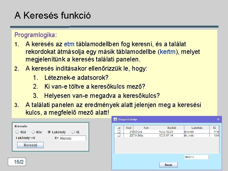Select the Tó Béla name cell

146,136
